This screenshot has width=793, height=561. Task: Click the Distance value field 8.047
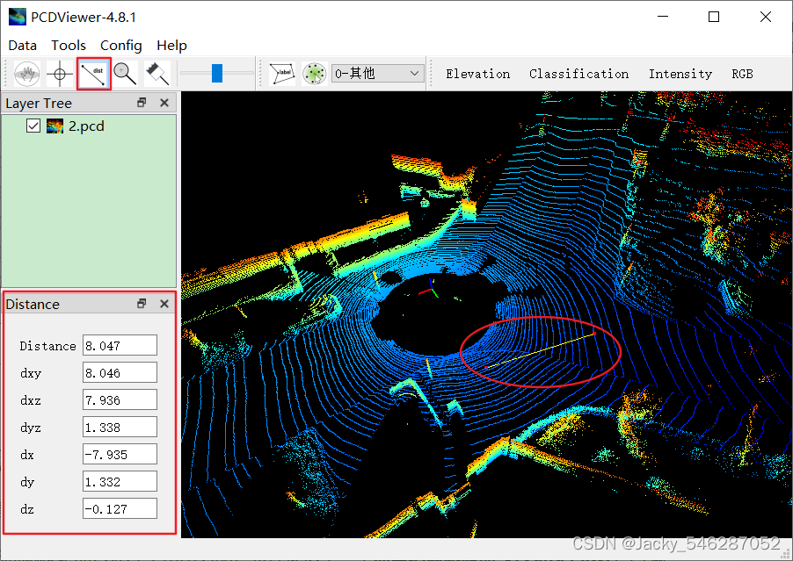coord(120,346)
